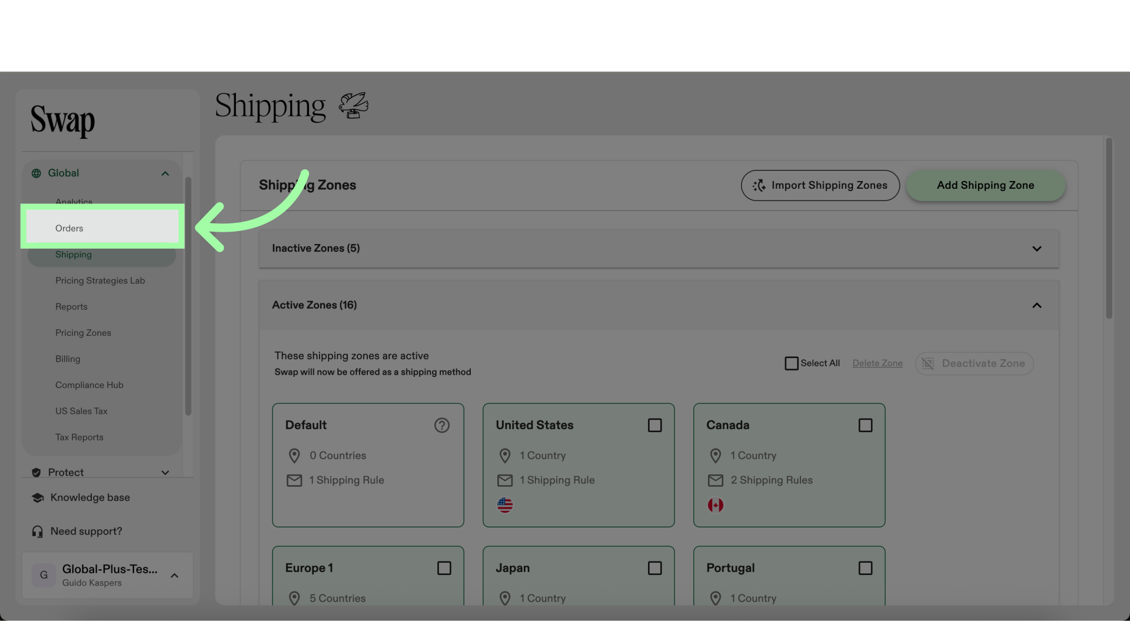Image resolution: width=1130 pixels, height=635 pixels.
Task: Open the Knowledge base link
Action: point(90,497)
